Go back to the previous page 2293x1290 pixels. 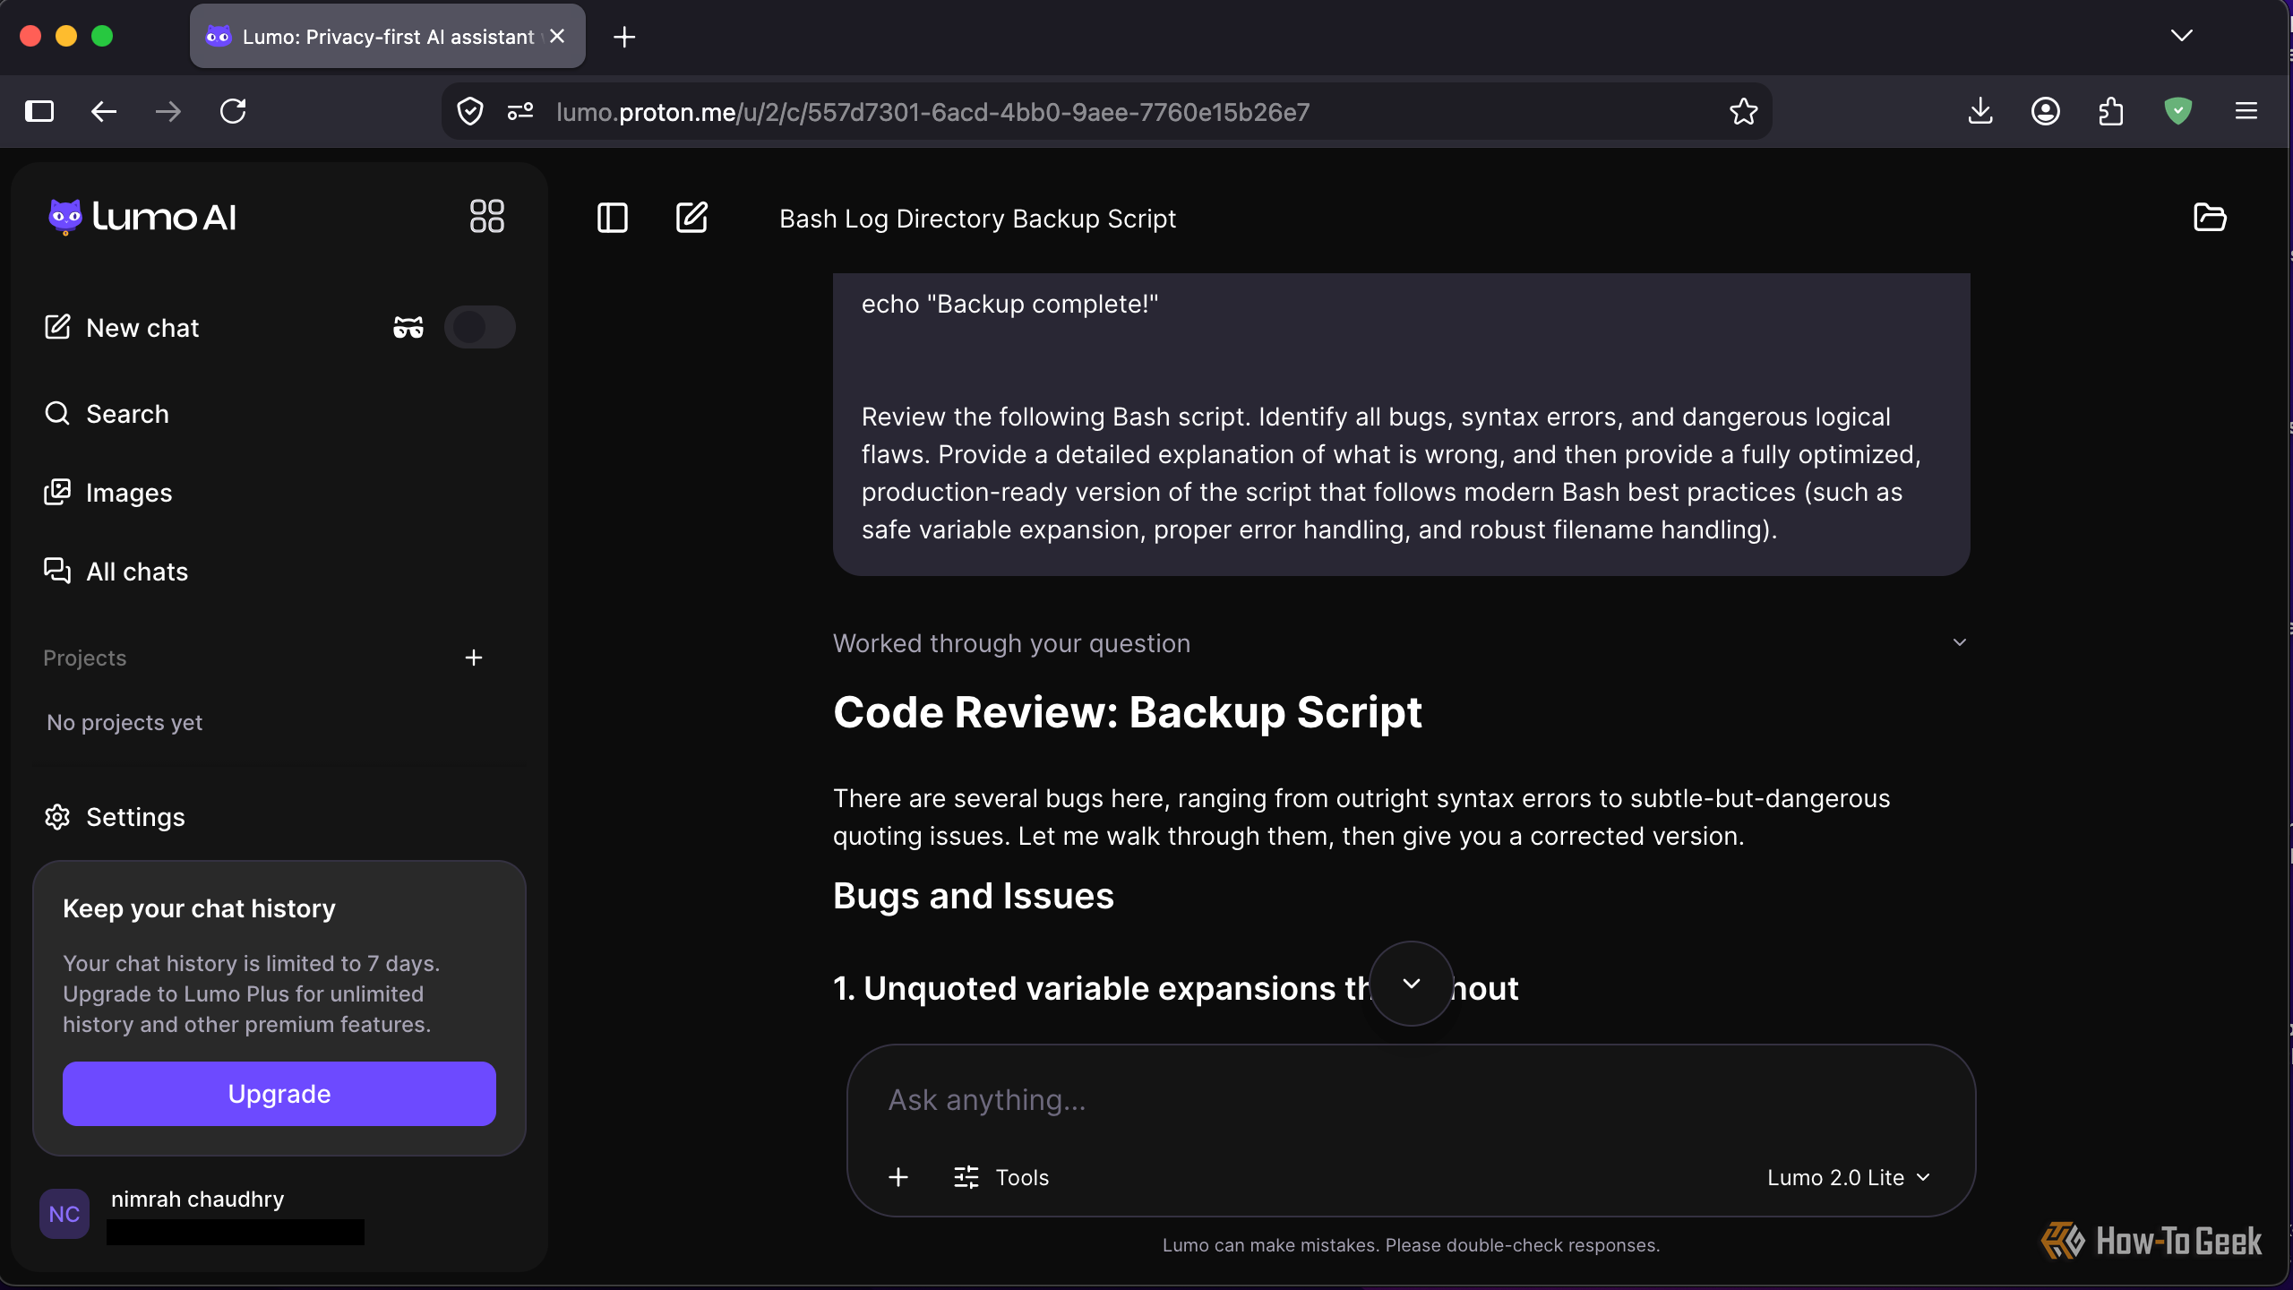(104, 111)
